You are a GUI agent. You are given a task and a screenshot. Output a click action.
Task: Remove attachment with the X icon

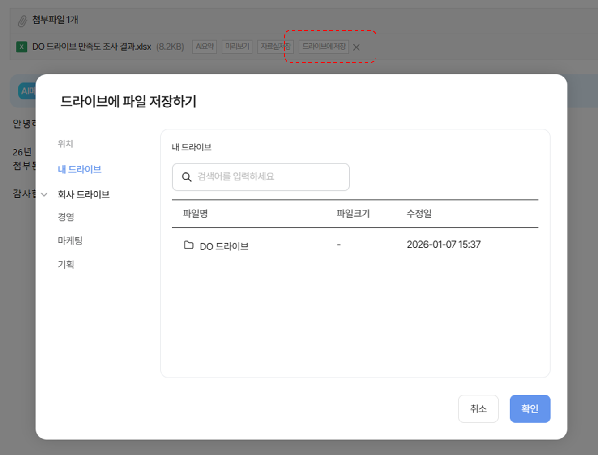coord(356,47)
